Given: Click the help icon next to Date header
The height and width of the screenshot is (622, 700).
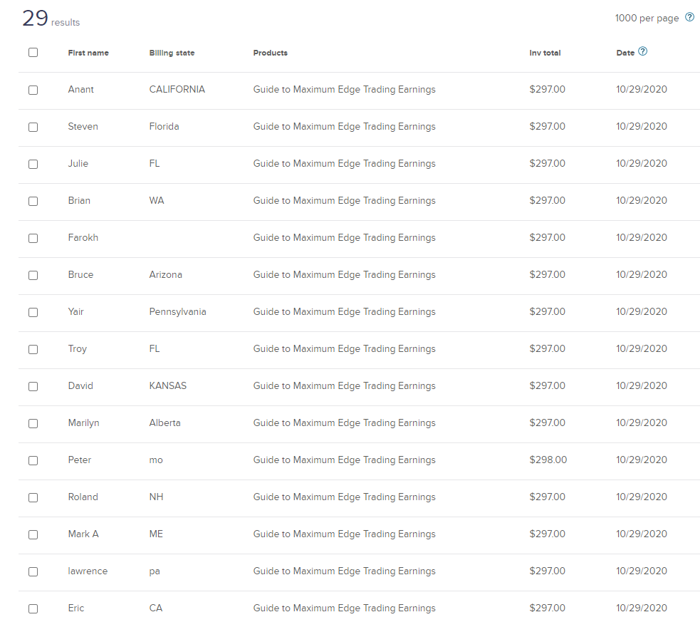Looking at the screenshot, I should coord(643,52).
